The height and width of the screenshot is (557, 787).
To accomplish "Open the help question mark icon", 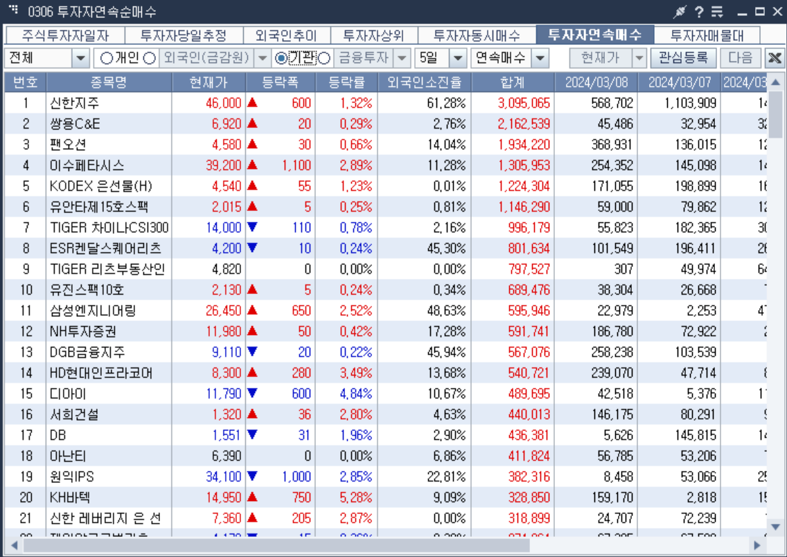I will [698, 12].
